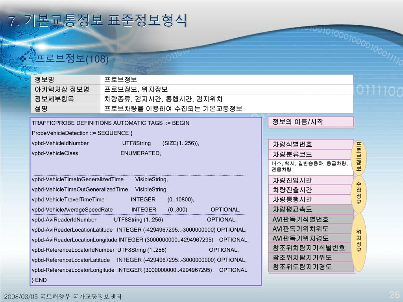Click the yellow '위치정보' oval

coord(359,242)
